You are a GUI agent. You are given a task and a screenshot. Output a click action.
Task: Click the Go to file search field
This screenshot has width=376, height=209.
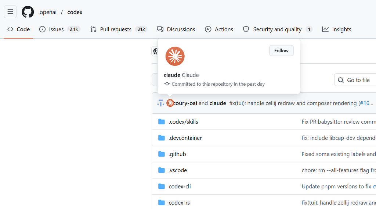[x=355, y=80]
